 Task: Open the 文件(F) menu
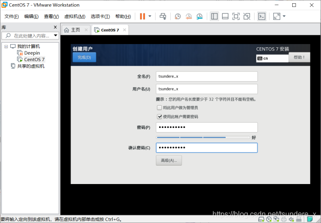pos(12,17)
